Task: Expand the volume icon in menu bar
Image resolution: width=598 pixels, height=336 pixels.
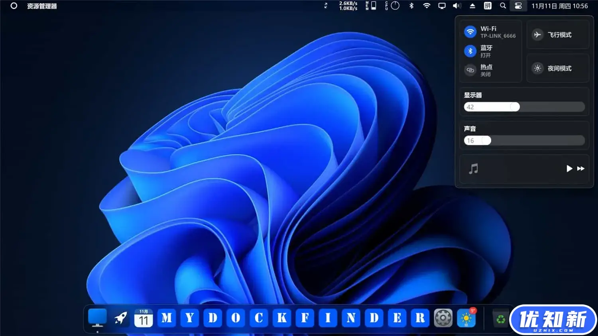Action: 457,6
